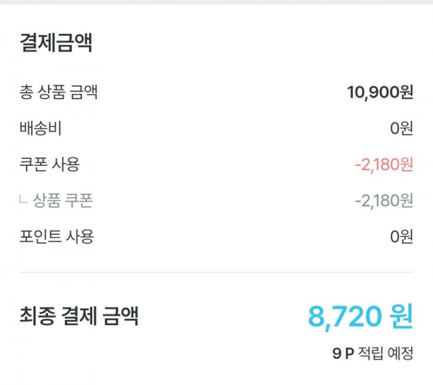The image size is (433, 385).
Task: Select the 배송비 shipping fee label
Action: point(40,128)
